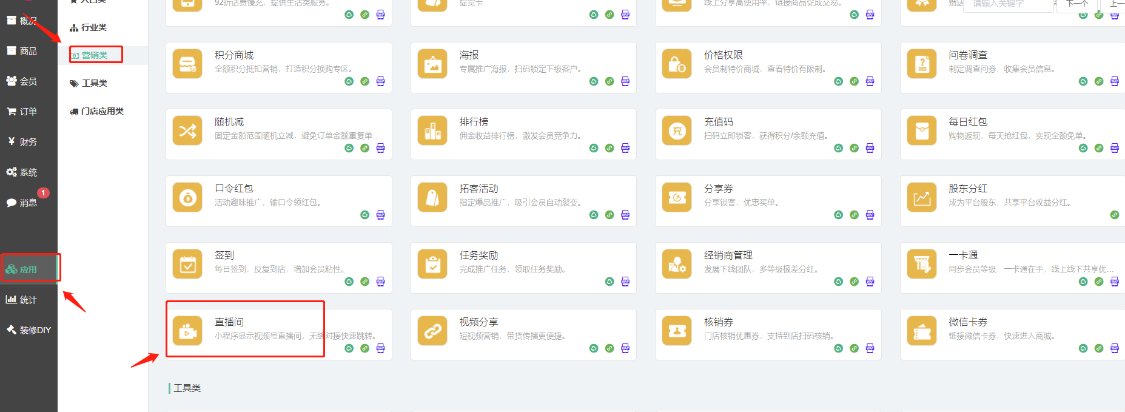Viewport: 1125px width, 412px height.
Task: Click the 签到 check-in calendar icon
Action: pos(187,265)
